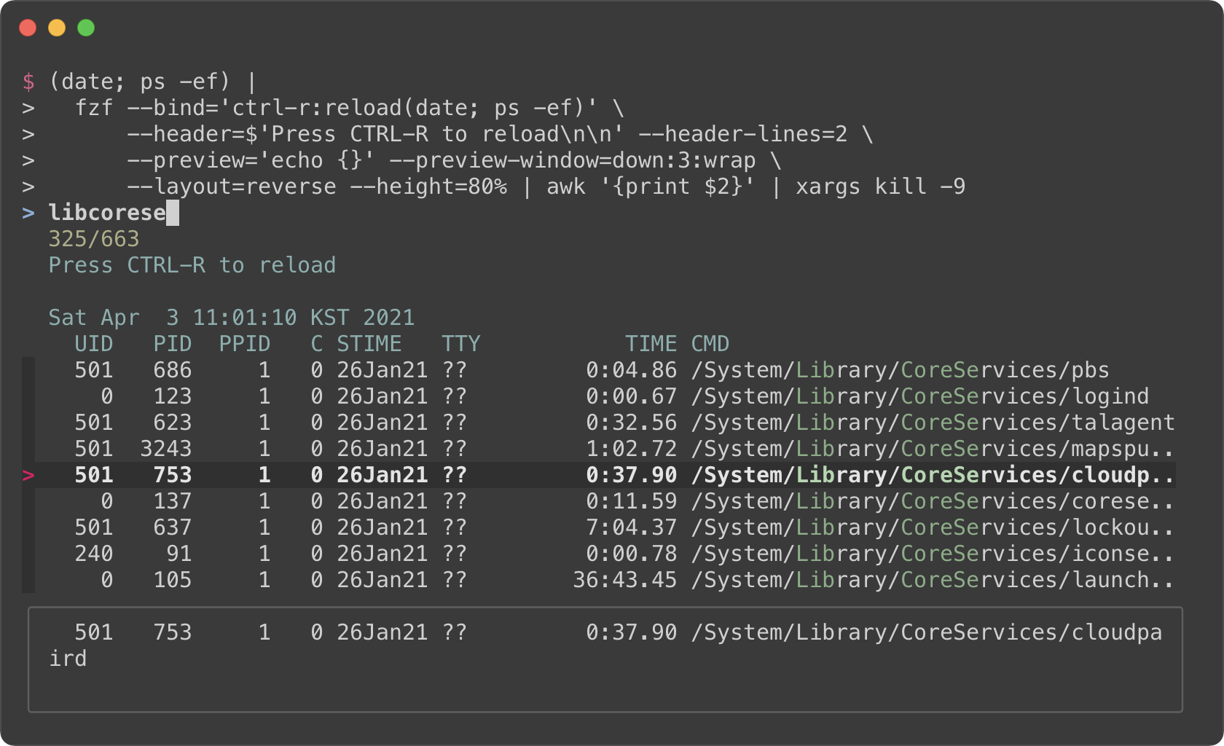The width and height of the screenshot is (1224, 746).
Task: Click the blue fzf prompt arrow
Action: tap(28, 213)
